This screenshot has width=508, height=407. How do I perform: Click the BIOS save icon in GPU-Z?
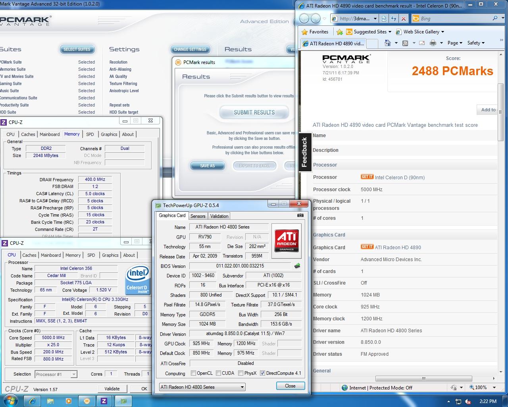point(297,266)
